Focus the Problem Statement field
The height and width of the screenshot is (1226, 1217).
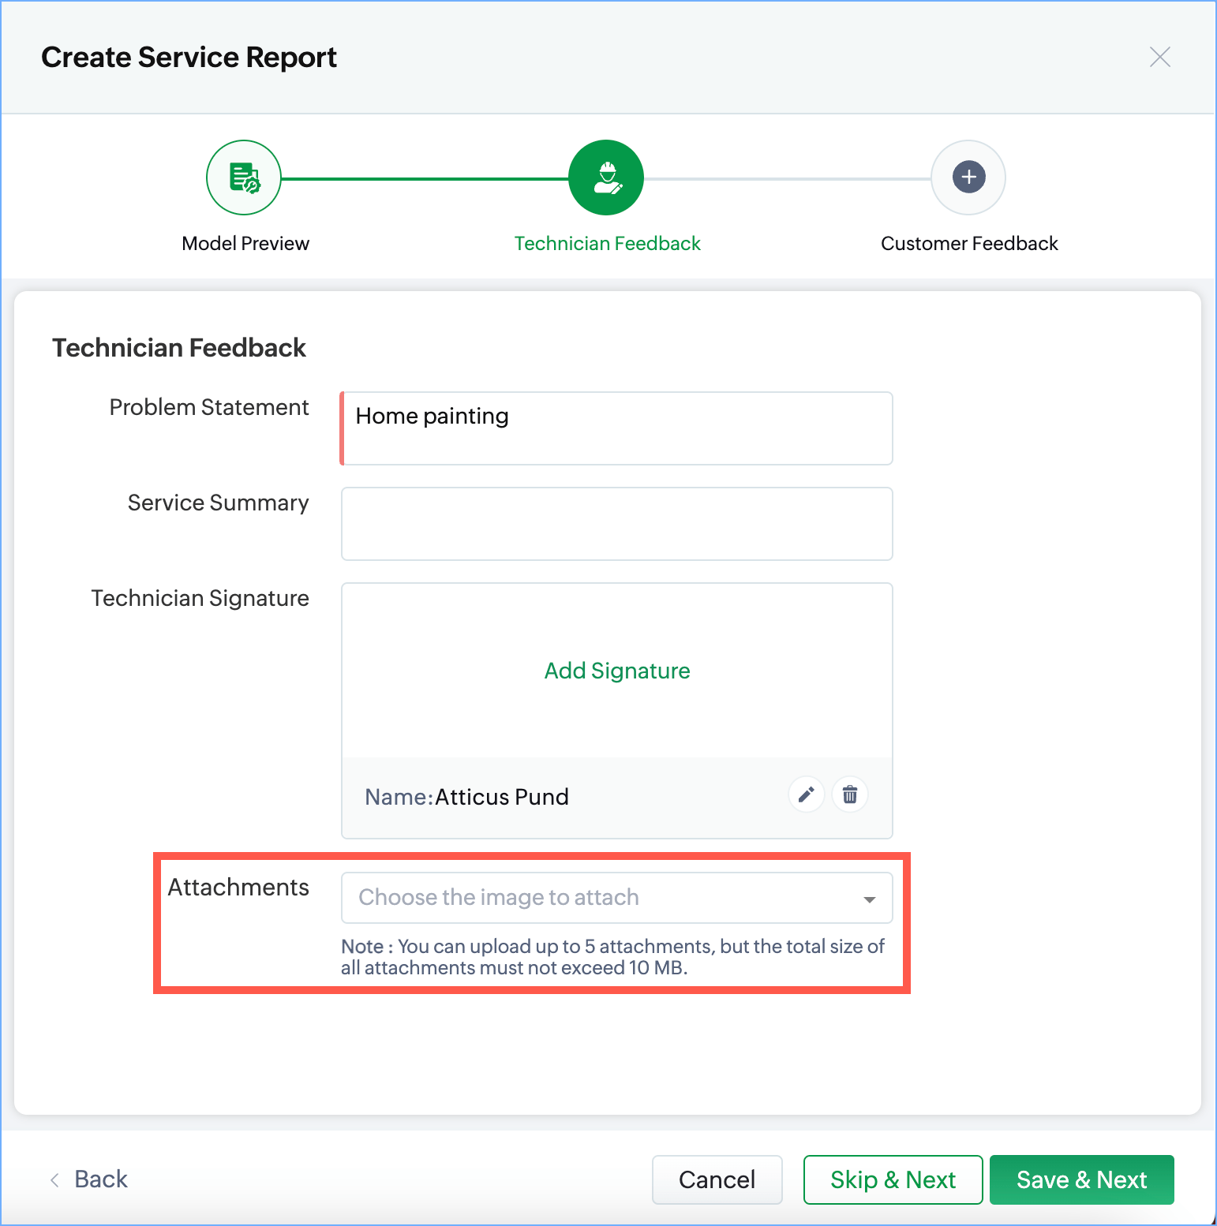pyautogui.click(x=616, y=428)
